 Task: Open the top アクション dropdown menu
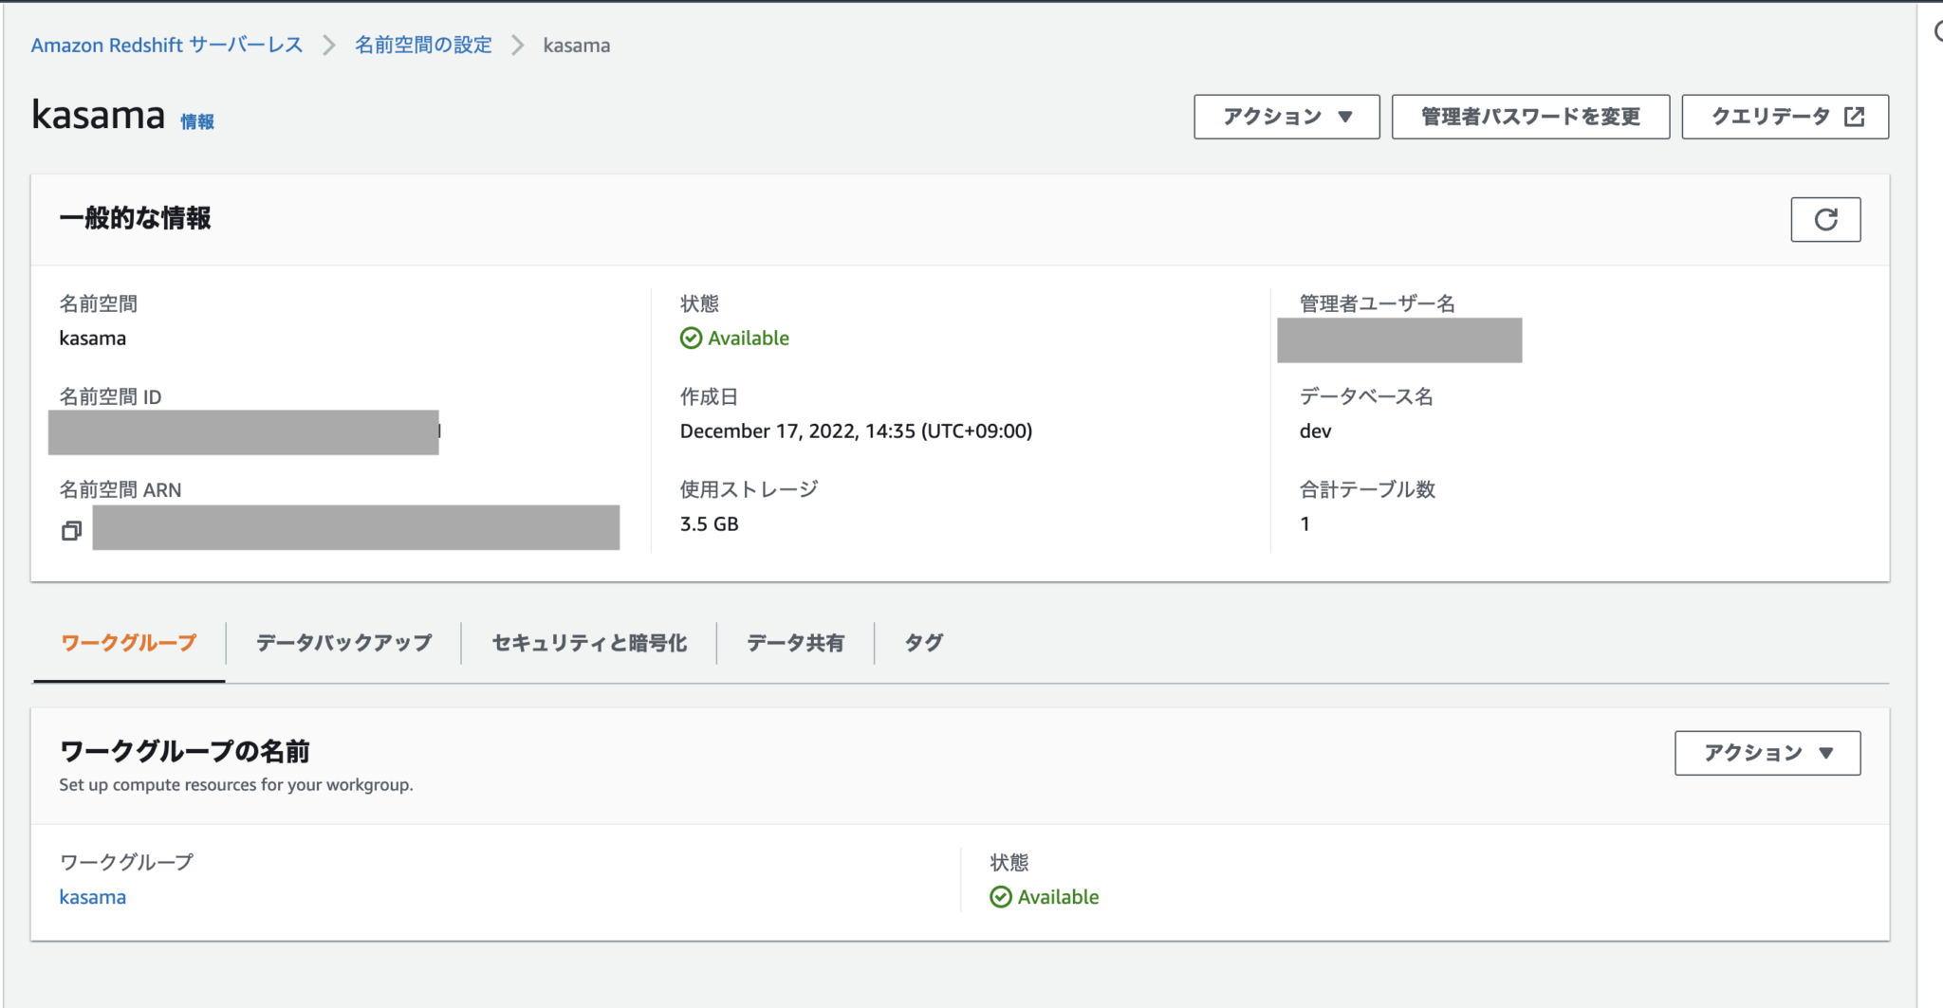pos(1286,116)
